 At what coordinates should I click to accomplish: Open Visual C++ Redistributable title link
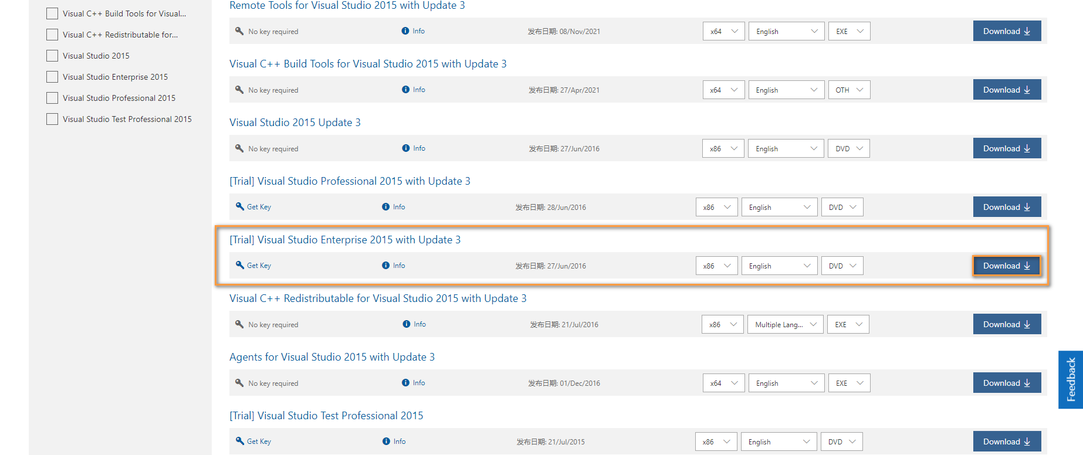pos(378,298)
